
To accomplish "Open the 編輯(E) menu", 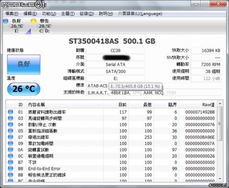I will tap(30, 14).
